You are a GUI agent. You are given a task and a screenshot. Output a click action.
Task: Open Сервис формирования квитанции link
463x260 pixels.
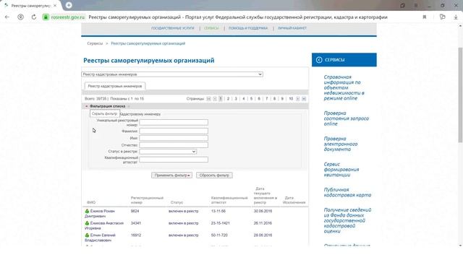341,170
